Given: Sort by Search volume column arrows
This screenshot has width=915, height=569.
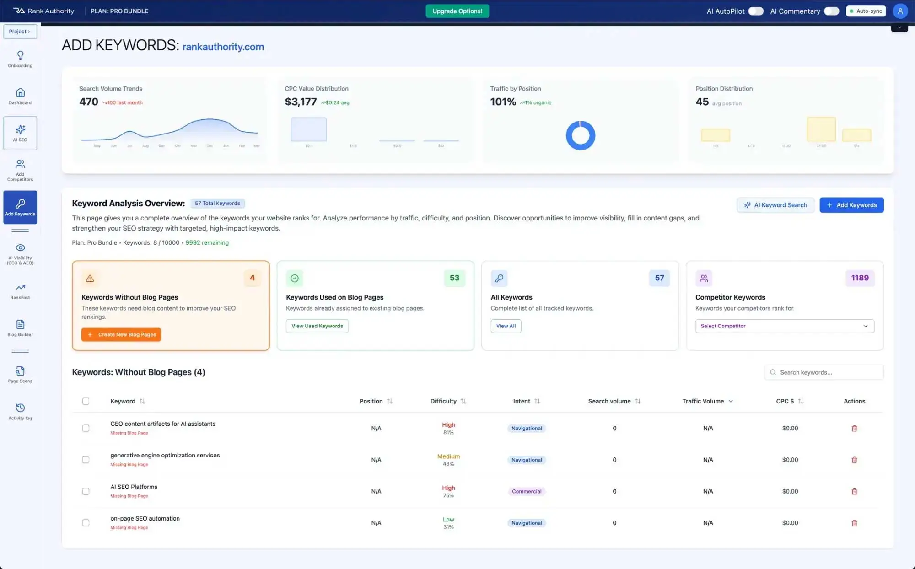Looking at the screenshot, I should [x=638, y=401].
